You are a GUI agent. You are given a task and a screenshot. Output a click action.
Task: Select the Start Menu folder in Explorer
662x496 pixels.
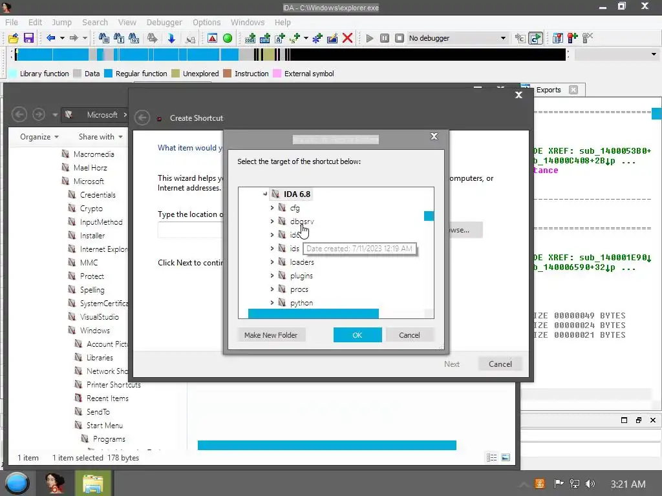pos(104,425)
